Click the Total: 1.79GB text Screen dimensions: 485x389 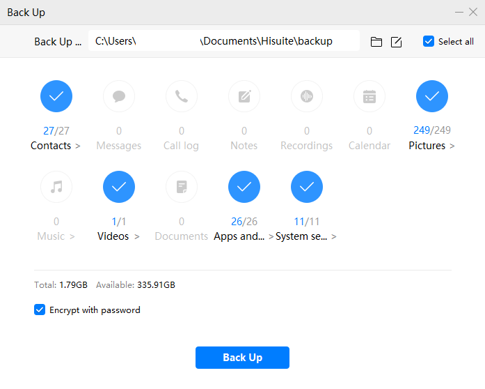[x=61, y=285]
